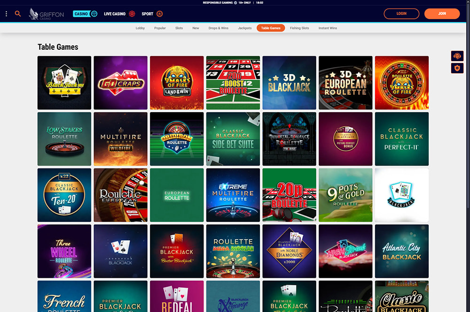Screen dimensions: 470x312
Task: Open Classic Blackjack Picture-Perfect Bonus tile
Action: click(345, 139)
